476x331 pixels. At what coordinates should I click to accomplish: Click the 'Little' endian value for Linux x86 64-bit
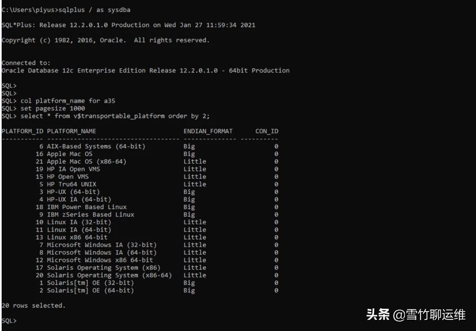coord(195,238)
